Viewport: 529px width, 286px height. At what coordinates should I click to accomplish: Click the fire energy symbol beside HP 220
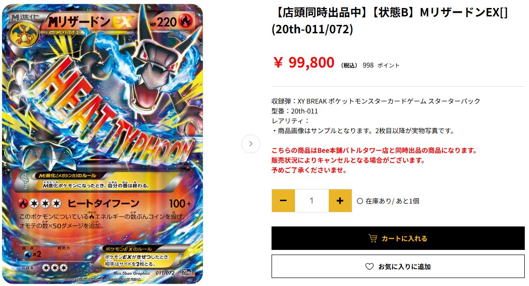(186, 21)
